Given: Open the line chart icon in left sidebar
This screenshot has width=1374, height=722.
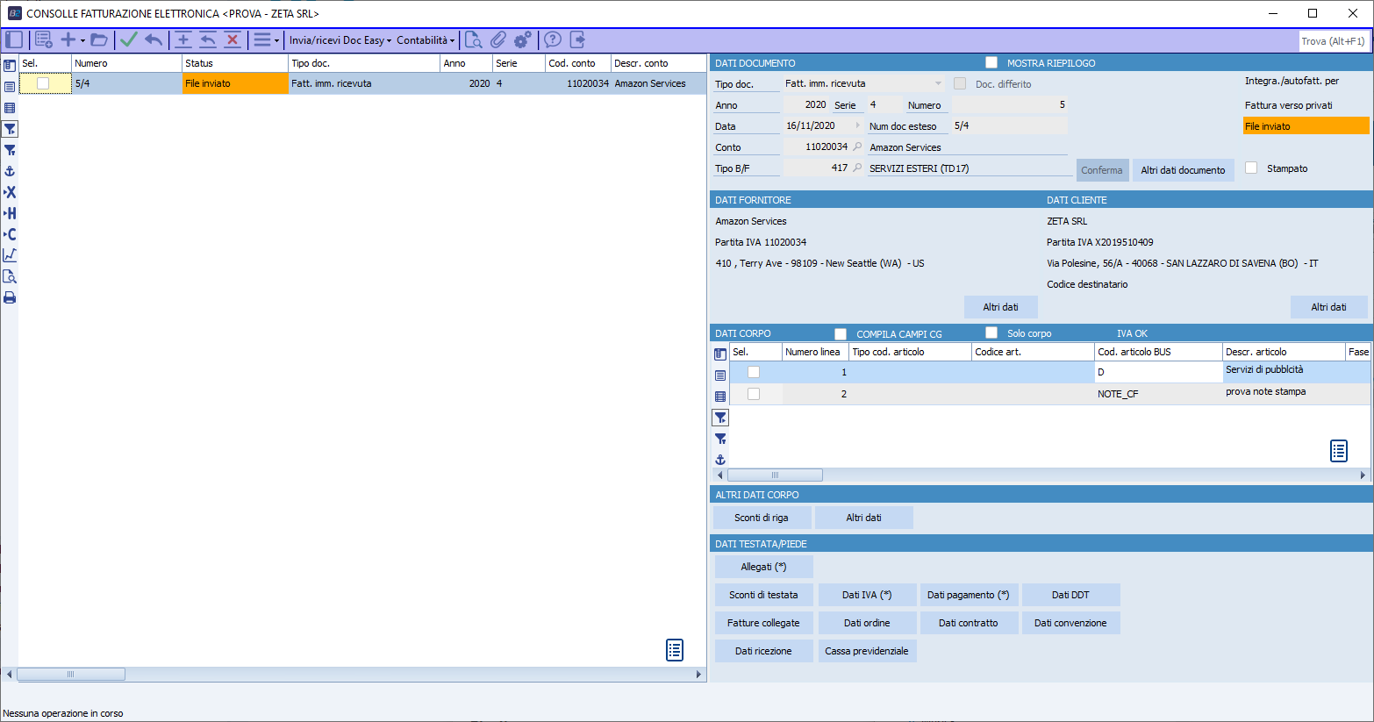Looking at the screenshot, I should (x=10, y=255).
